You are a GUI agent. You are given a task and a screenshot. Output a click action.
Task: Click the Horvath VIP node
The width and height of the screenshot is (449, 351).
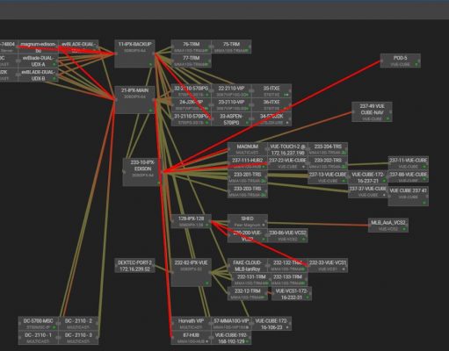(191, 323)
